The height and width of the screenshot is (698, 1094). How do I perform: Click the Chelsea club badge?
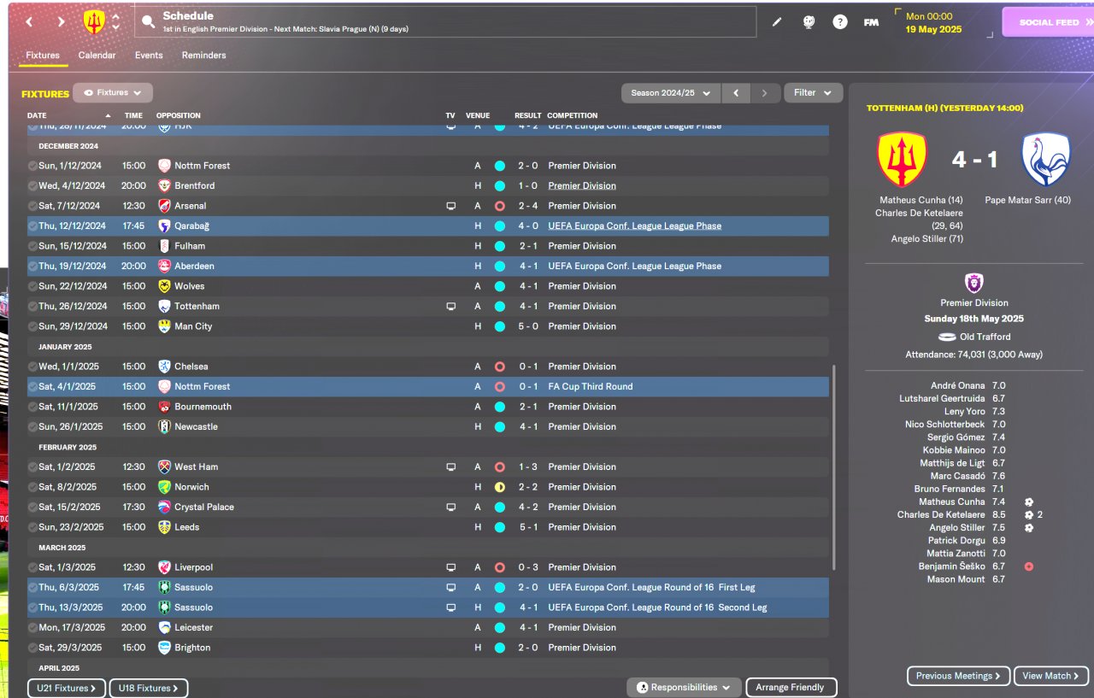pyautogui.click(x=164, y=367)
